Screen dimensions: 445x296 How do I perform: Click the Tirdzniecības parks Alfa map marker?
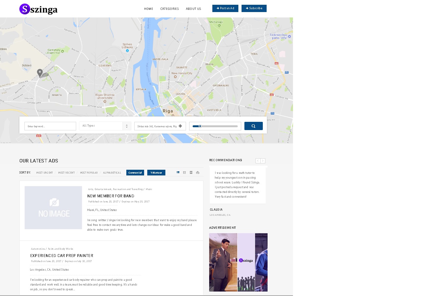click(289, 36)
